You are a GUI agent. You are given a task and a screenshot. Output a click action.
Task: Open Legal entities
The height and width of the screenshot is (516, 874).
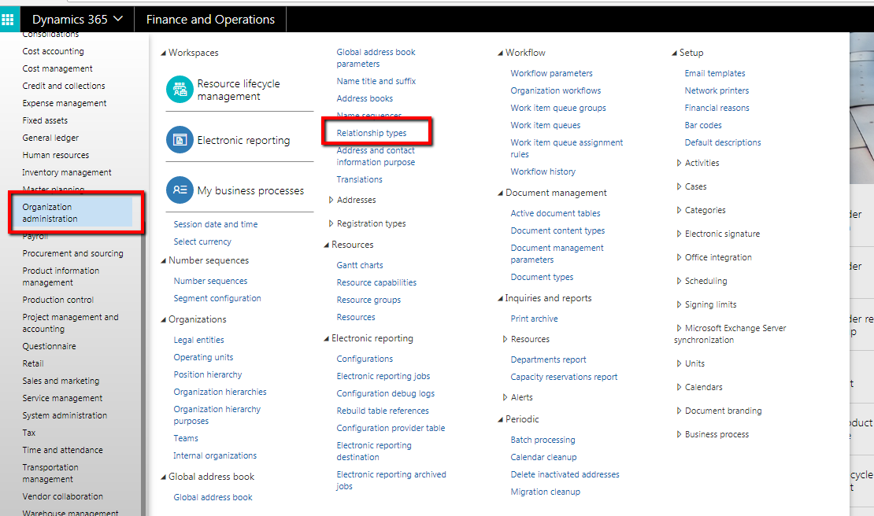click(x=198, y=340)
